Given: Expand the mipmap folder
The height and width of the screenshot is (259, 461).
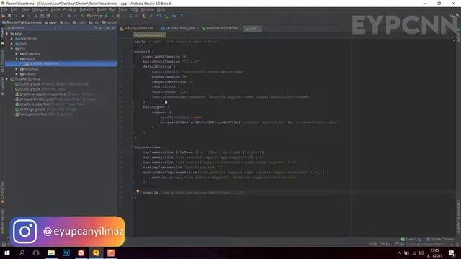Looking at the screenshot, I should [x=17, y=69].
